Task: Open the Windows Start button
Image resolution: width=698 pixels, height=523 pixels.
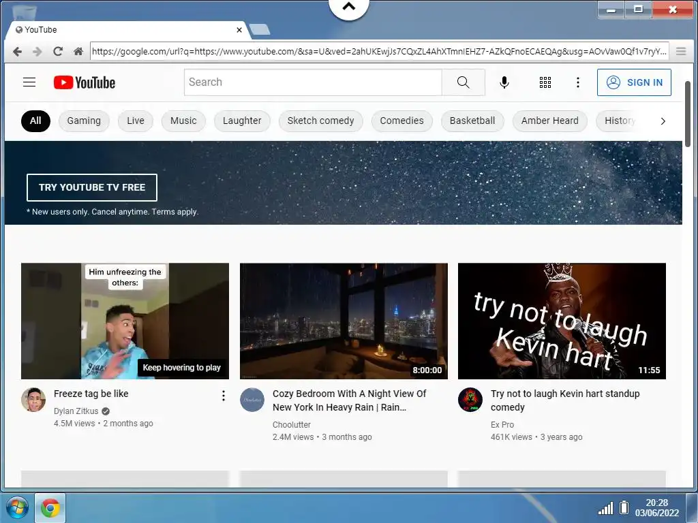Action: [17, 508]
